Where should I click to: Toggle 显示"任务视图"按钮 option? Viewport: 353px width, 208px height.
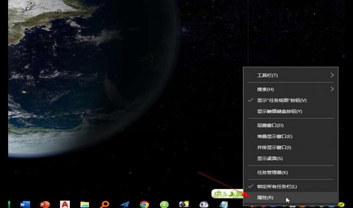pos(282,100)
